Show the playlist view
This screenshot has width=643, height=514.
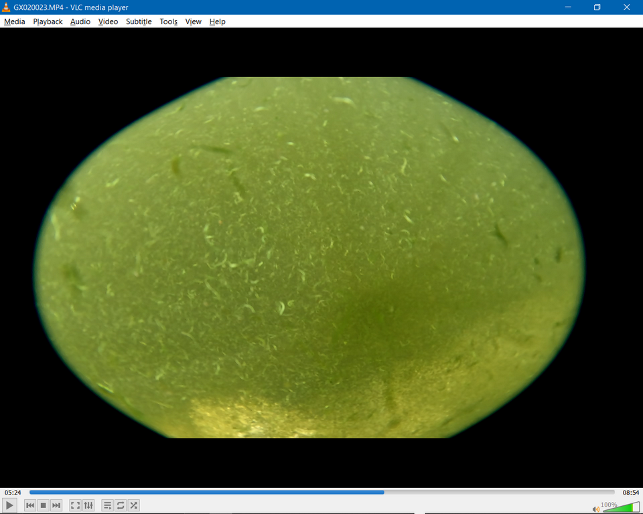[x=107, y=505]
